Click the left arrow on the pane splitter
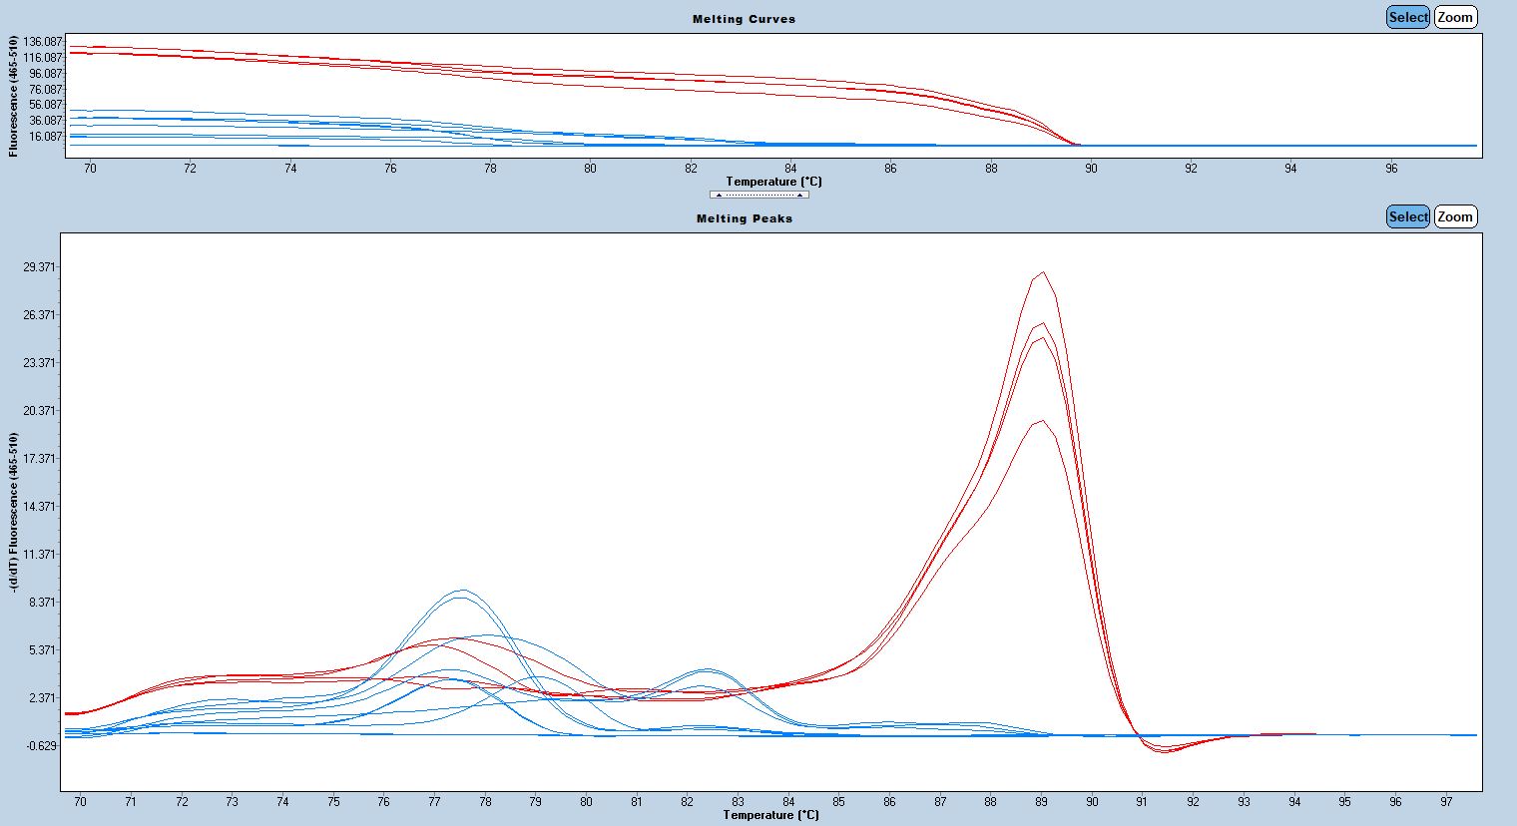The height and width of the screenshot is (826, 1517). pyautogui.click(x=719, y=195)
